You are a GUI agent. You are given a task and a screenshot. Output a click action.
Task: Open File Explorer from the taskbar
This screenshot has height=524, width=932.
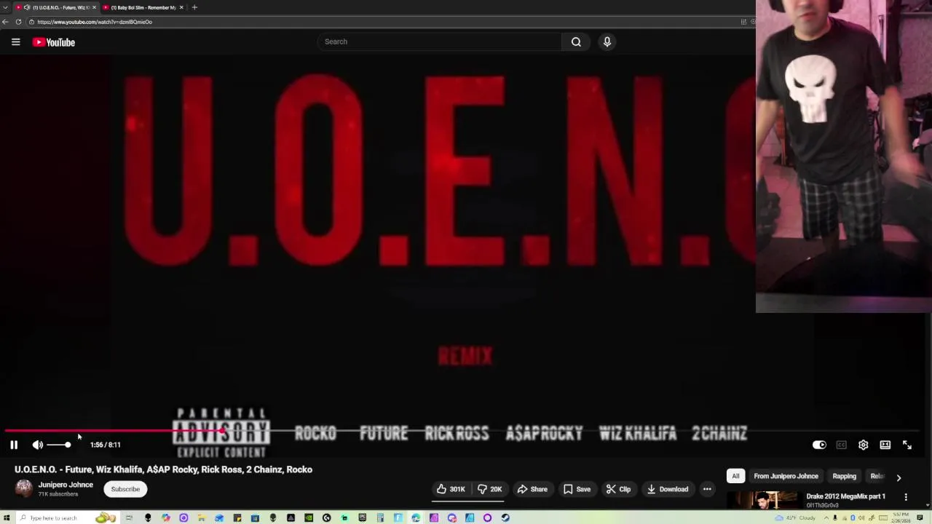tap(201, 518)
